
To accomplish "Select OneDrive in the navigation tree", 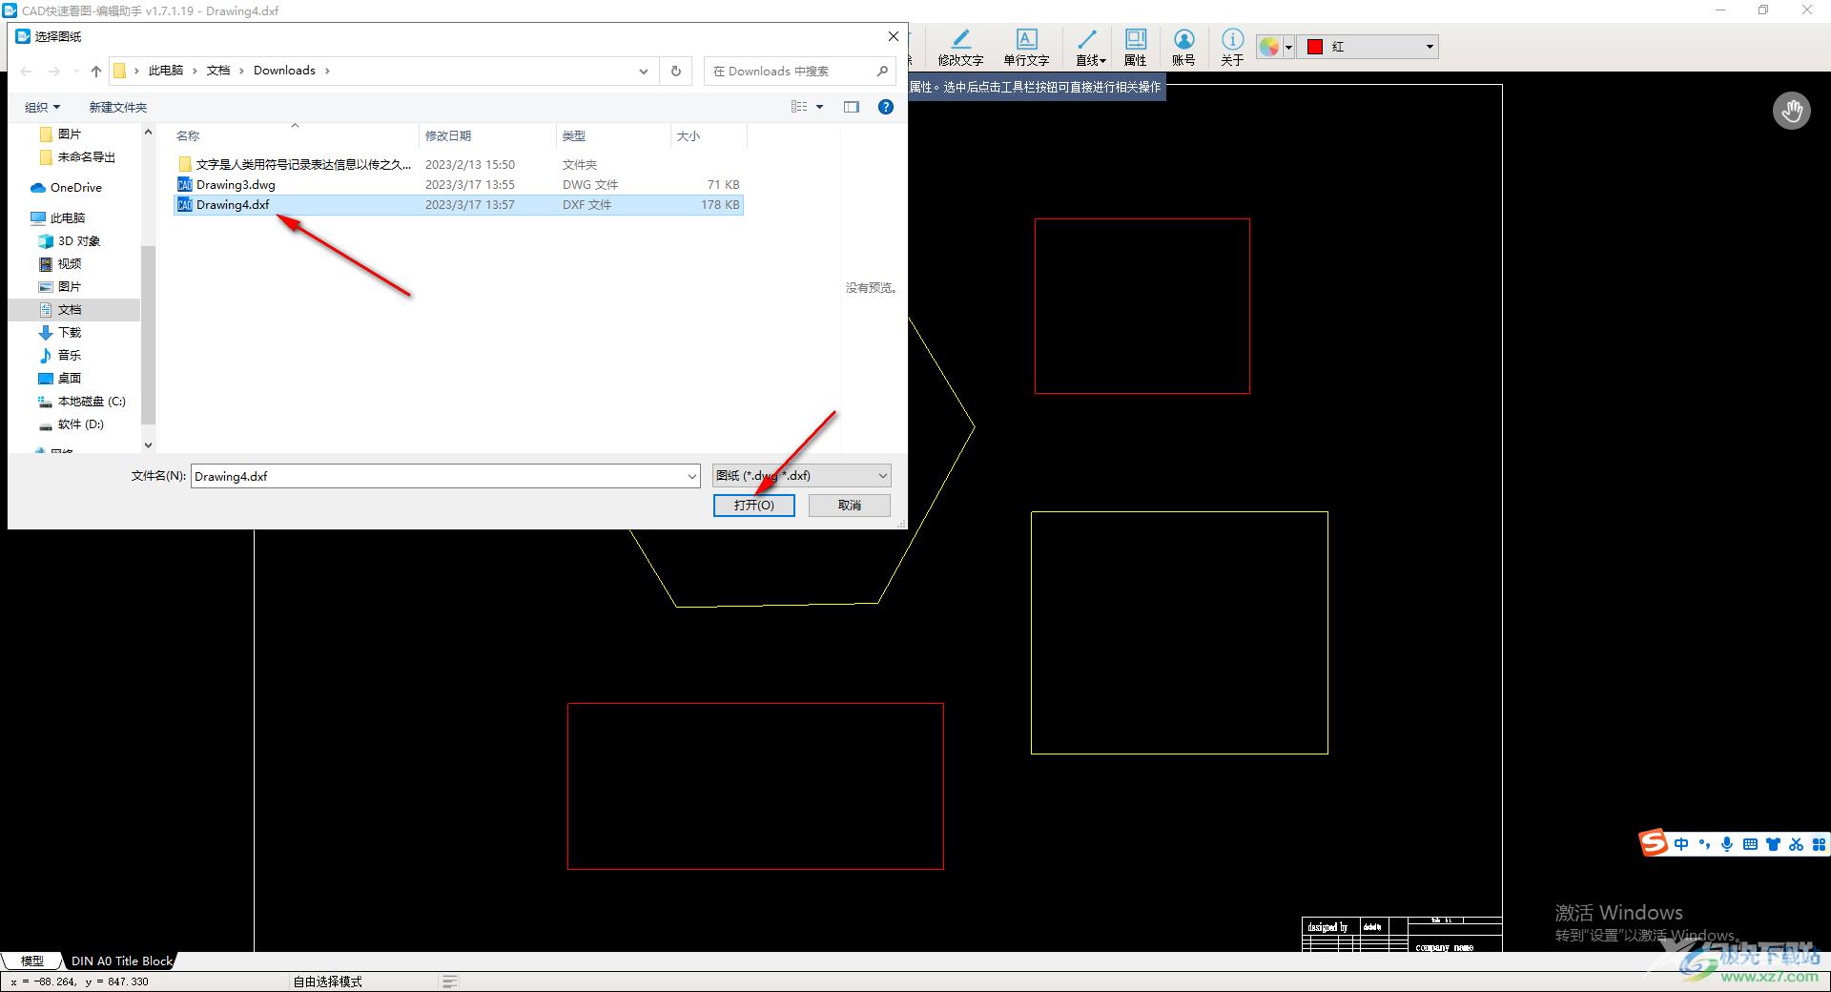I will click(x=76, y=187).
